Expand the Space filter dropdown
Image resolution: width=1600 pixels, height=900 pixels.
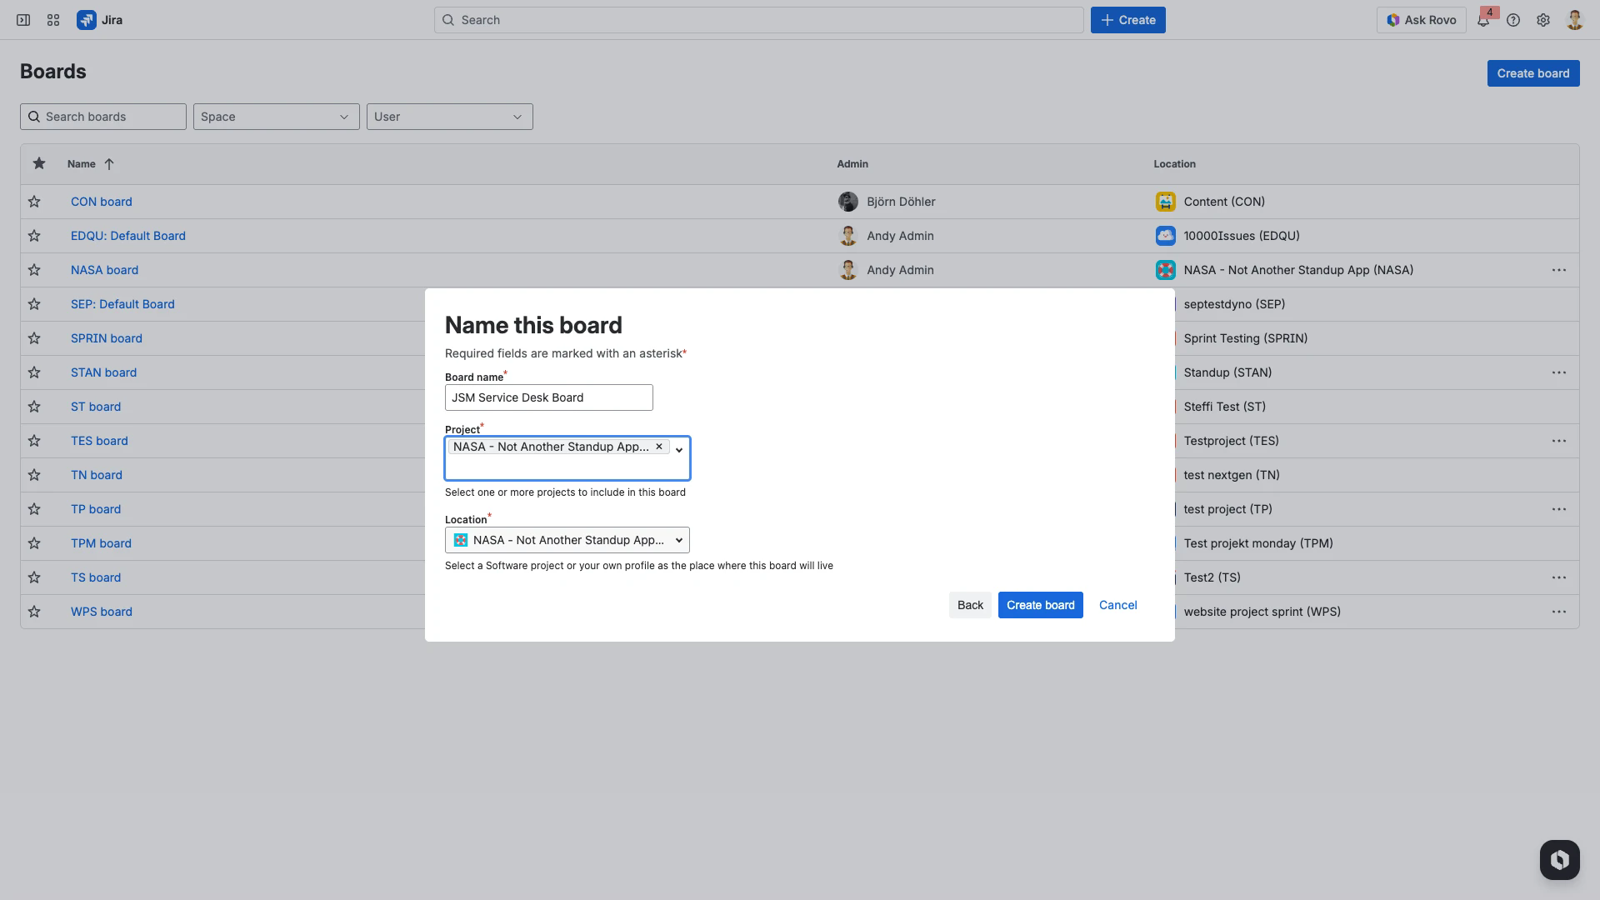point(276,117)
